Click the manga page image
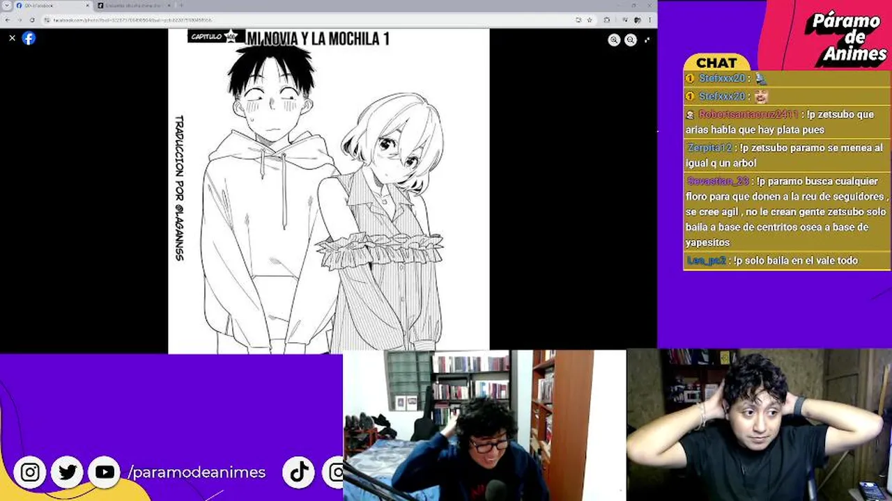892x501 pixels. (x=329, y=191)
